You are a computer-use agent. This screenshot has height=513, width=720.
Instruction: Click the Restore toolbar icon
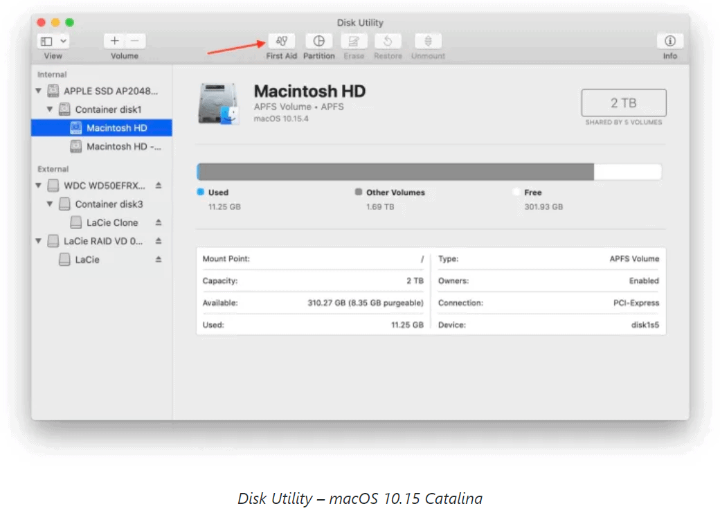[388, 42]
